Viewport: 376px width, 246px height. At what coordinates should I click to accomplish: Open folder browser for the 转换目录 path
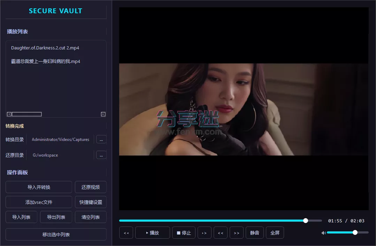coord(101,139)
